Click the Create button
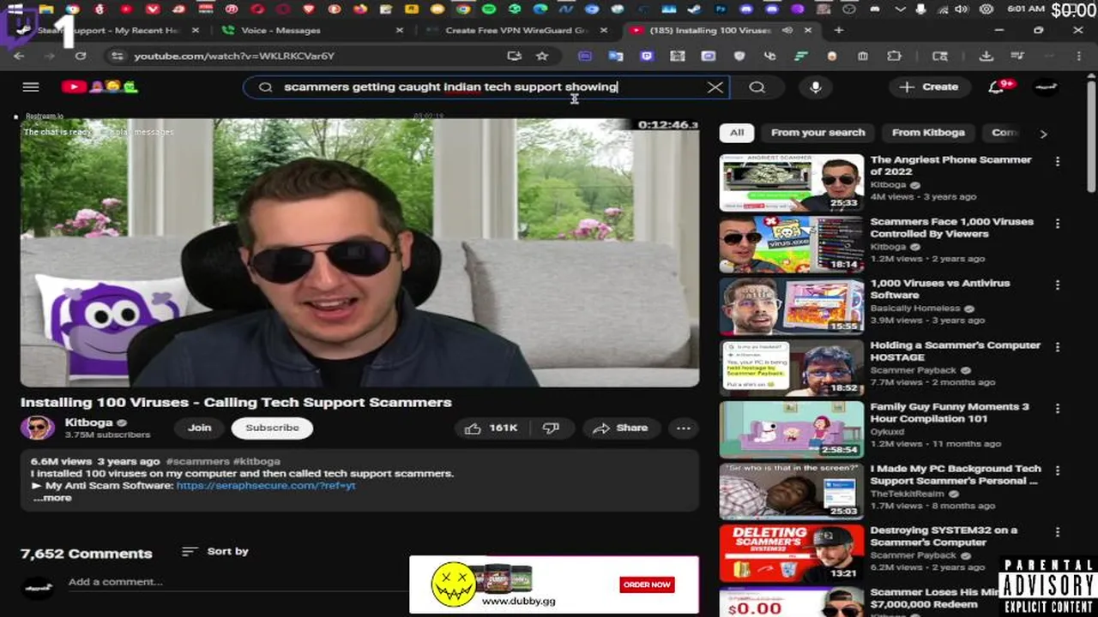 [x=929, y=87]
